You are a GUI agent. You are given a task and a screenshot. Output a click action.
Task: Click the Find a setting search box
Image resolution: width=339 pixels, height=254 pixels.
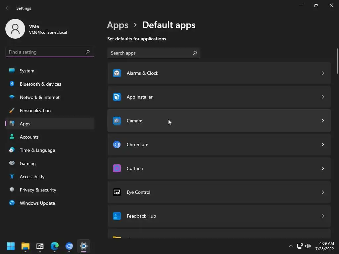(x=46, y=52)
